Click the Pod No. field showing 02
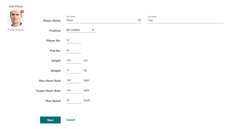The width and height of the screenshot is (234, 129). (73, 50)
